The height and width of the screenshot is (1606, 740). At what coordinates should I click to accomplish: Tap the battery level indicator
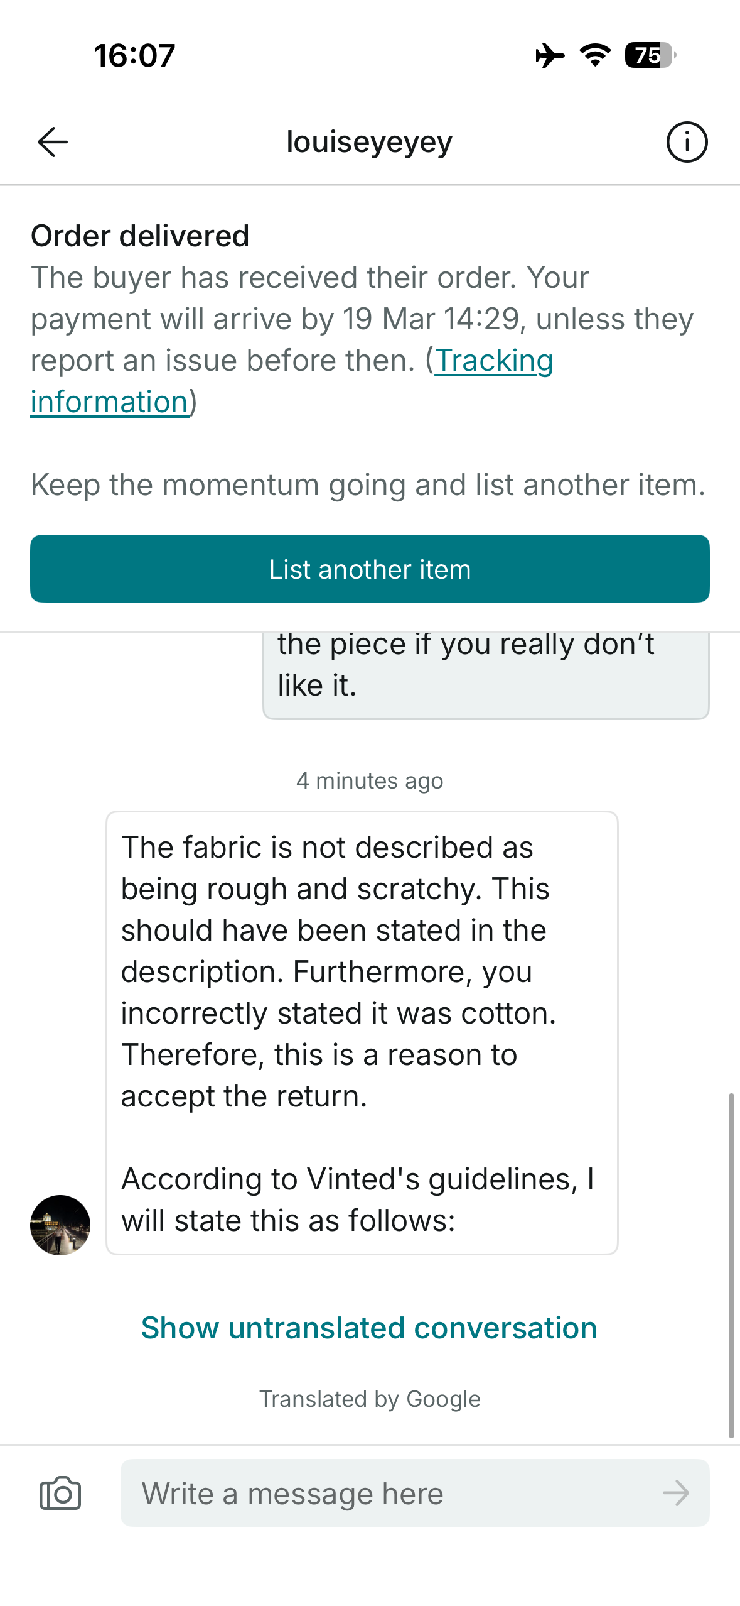point(650,55)
